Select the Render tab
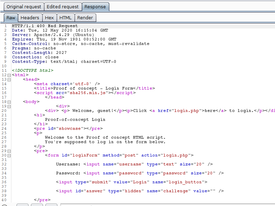 pyautogui.click(x=85, y=18)
